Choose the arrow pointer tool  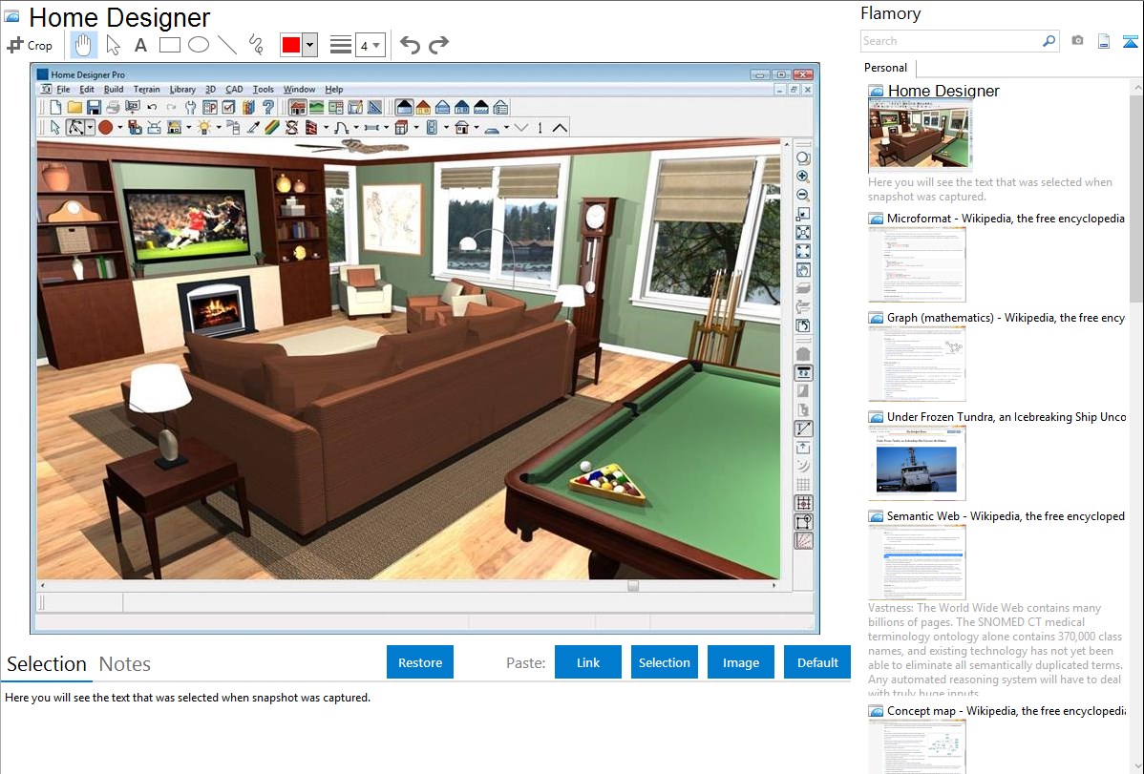click(x=113, y=45)
